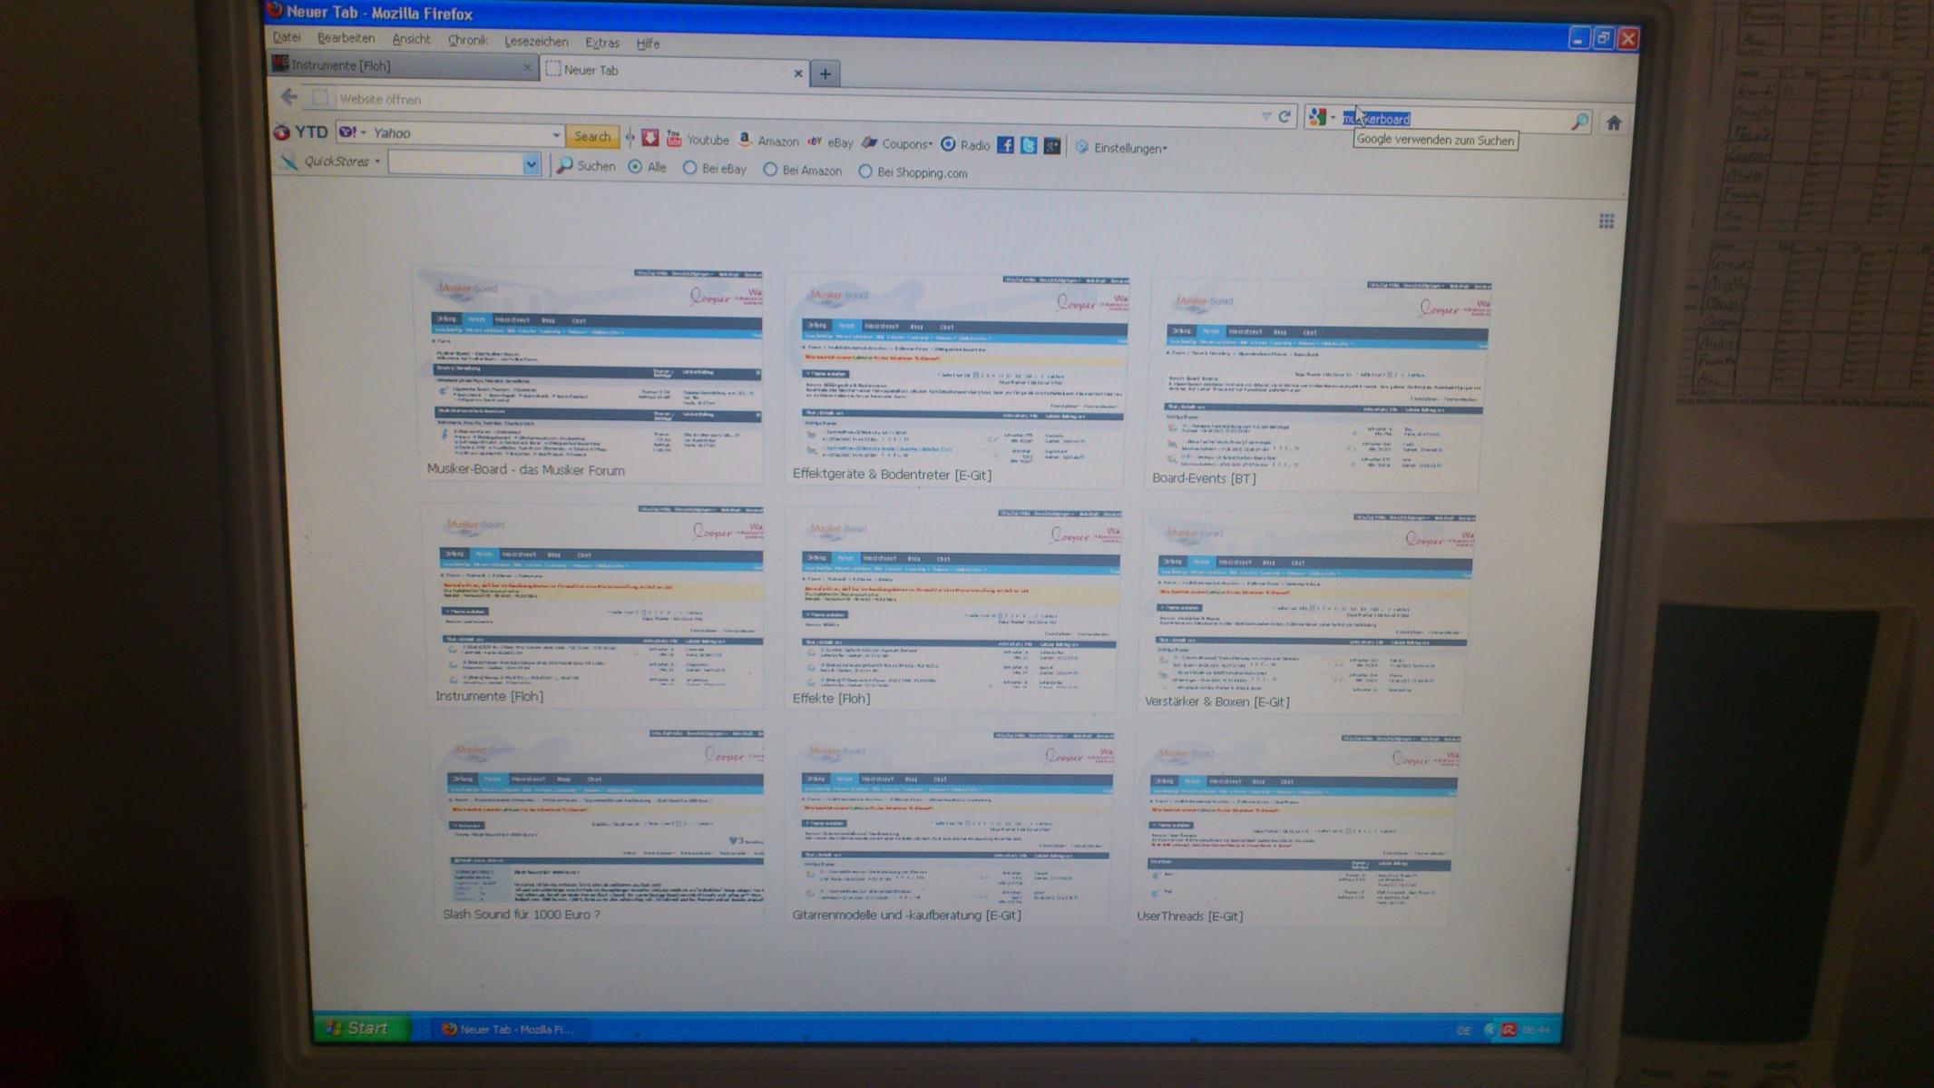This screenshot has width=1934, height=1088.
Task: Open Musiker-Board - das Musiker Forum thumbnail
Action: (x=591, y=374)
